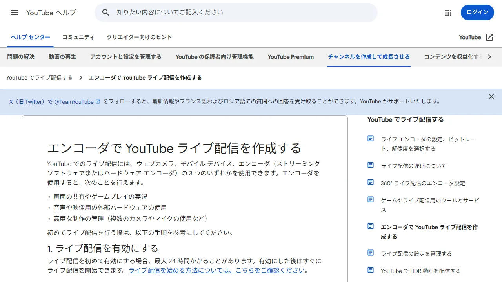Click article icon beside ライブ配信の遅延について
502x282 pixels.
coord(371,165)
